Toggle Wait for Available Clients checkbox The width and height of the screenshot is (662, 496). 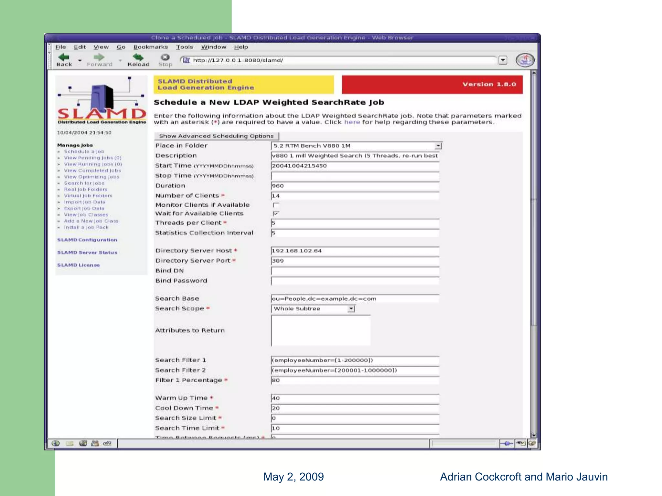click(276, 213)
